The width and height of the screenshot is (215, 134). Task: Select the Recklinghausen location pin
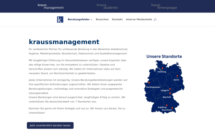tap(149, 83)
